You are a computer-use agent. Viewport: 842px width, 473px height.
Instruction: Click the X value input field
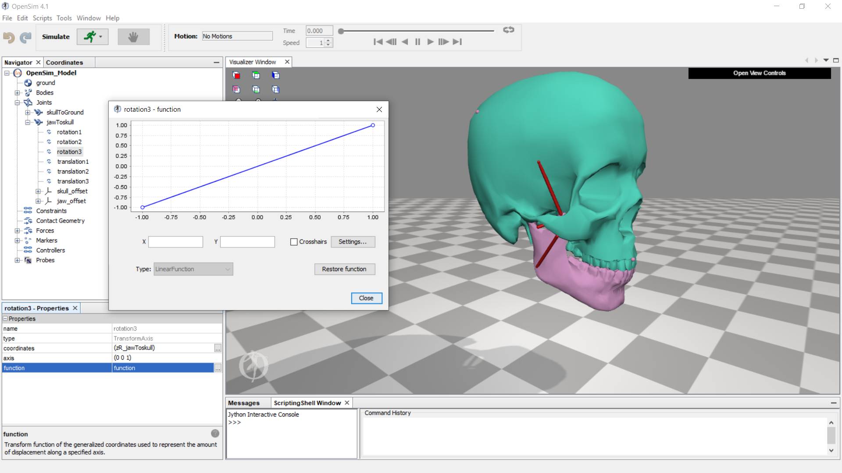[x=175, y=242]
